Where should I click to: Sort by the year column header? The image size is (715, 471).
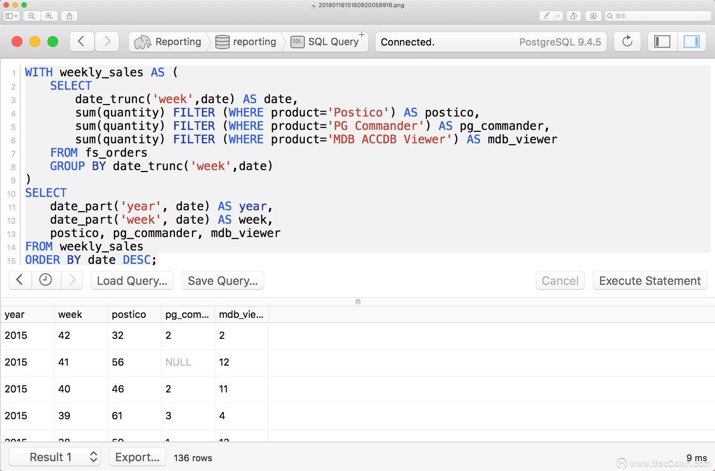tap(27, 314)
